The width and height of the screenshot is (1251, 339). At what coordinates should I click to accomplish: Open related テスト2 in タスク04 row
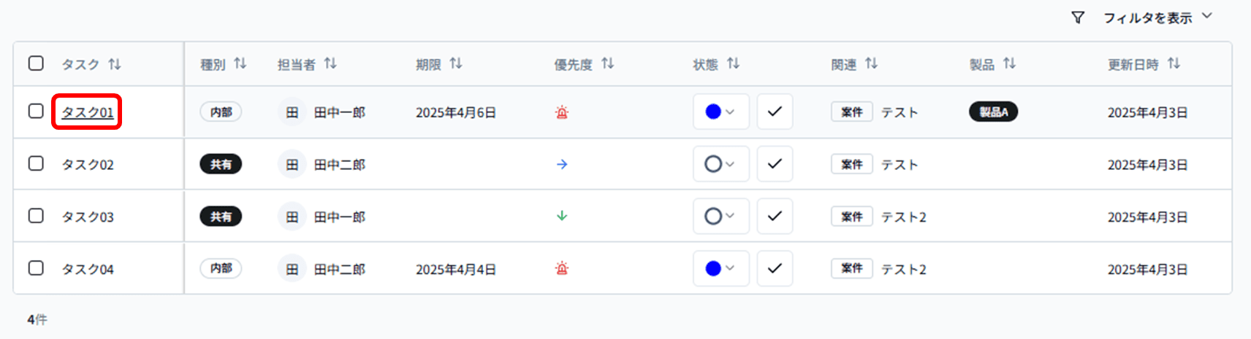(903, 269)
